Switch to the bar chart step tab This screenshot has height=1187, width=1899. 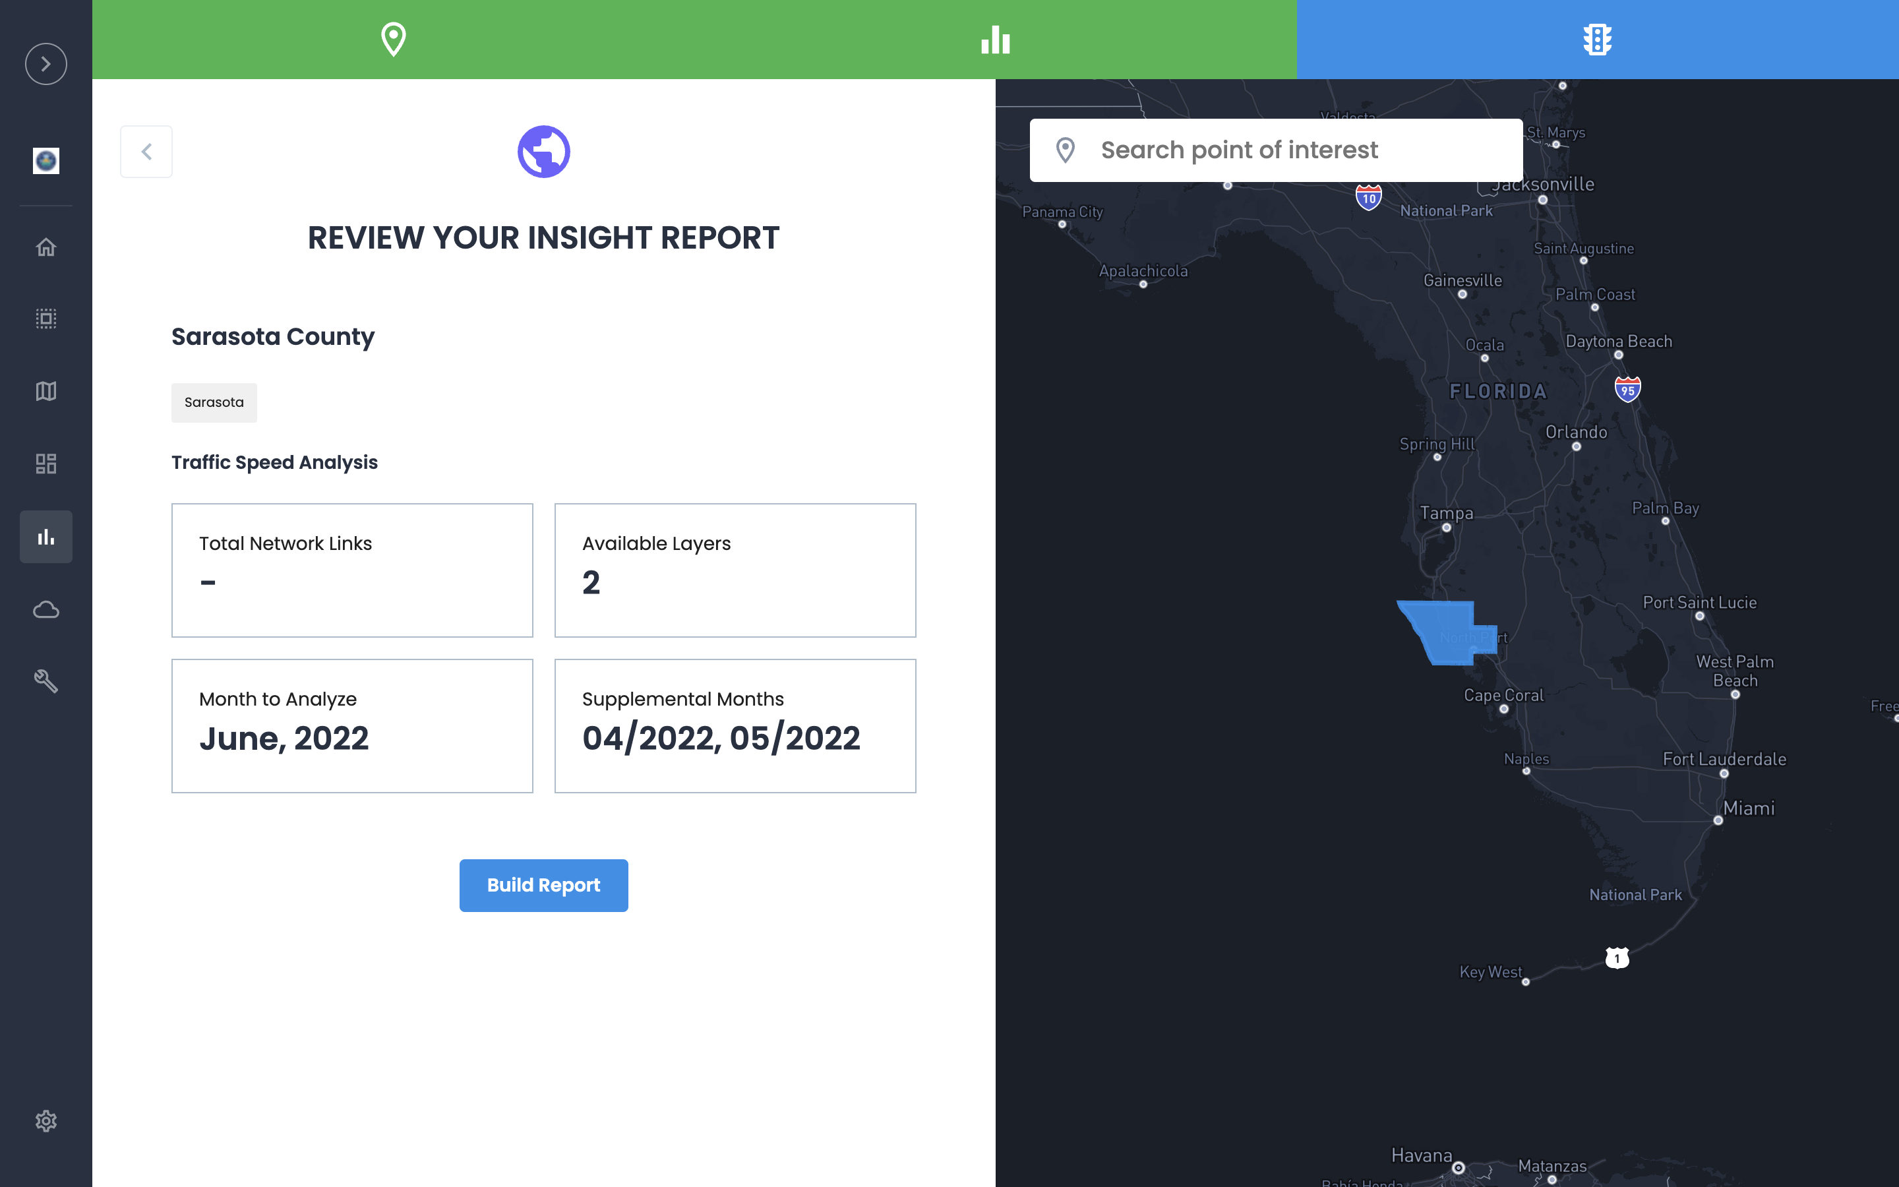995,40
